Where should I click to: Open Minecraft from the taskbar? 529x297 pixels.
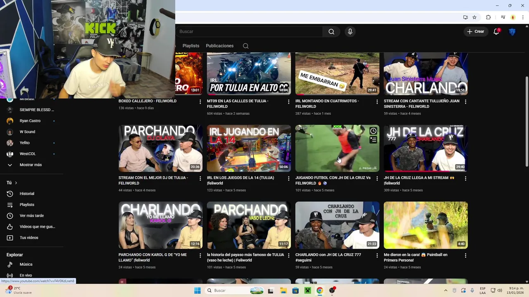coord(307,290)
